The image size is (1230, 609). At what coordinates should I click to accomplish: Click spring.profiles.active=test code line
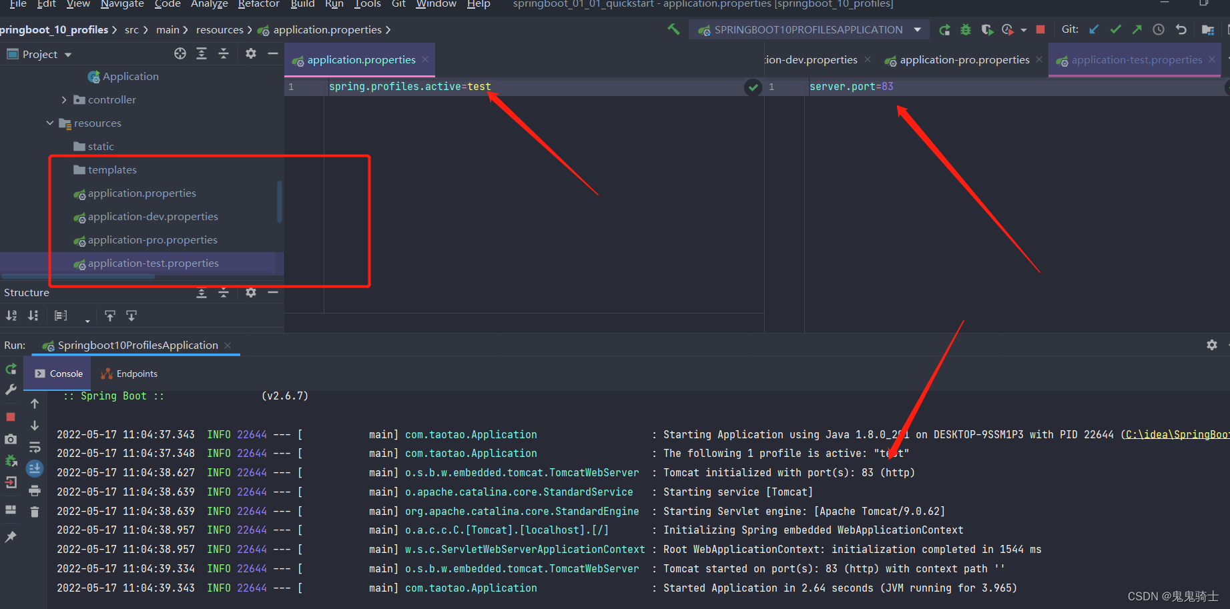coord(410,87)
